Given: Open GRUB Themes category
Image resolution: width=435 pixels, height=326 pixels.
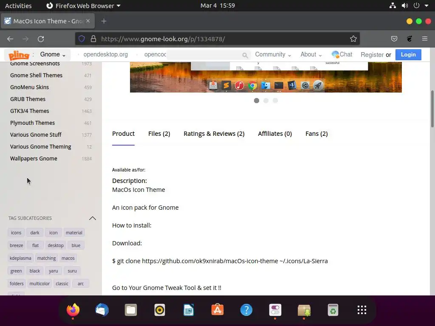Looking at the screenshot, I should point(28,99).
